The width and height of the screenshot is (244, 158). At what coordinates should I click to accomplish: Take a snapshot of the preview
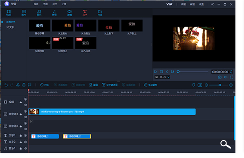[220, 77]
